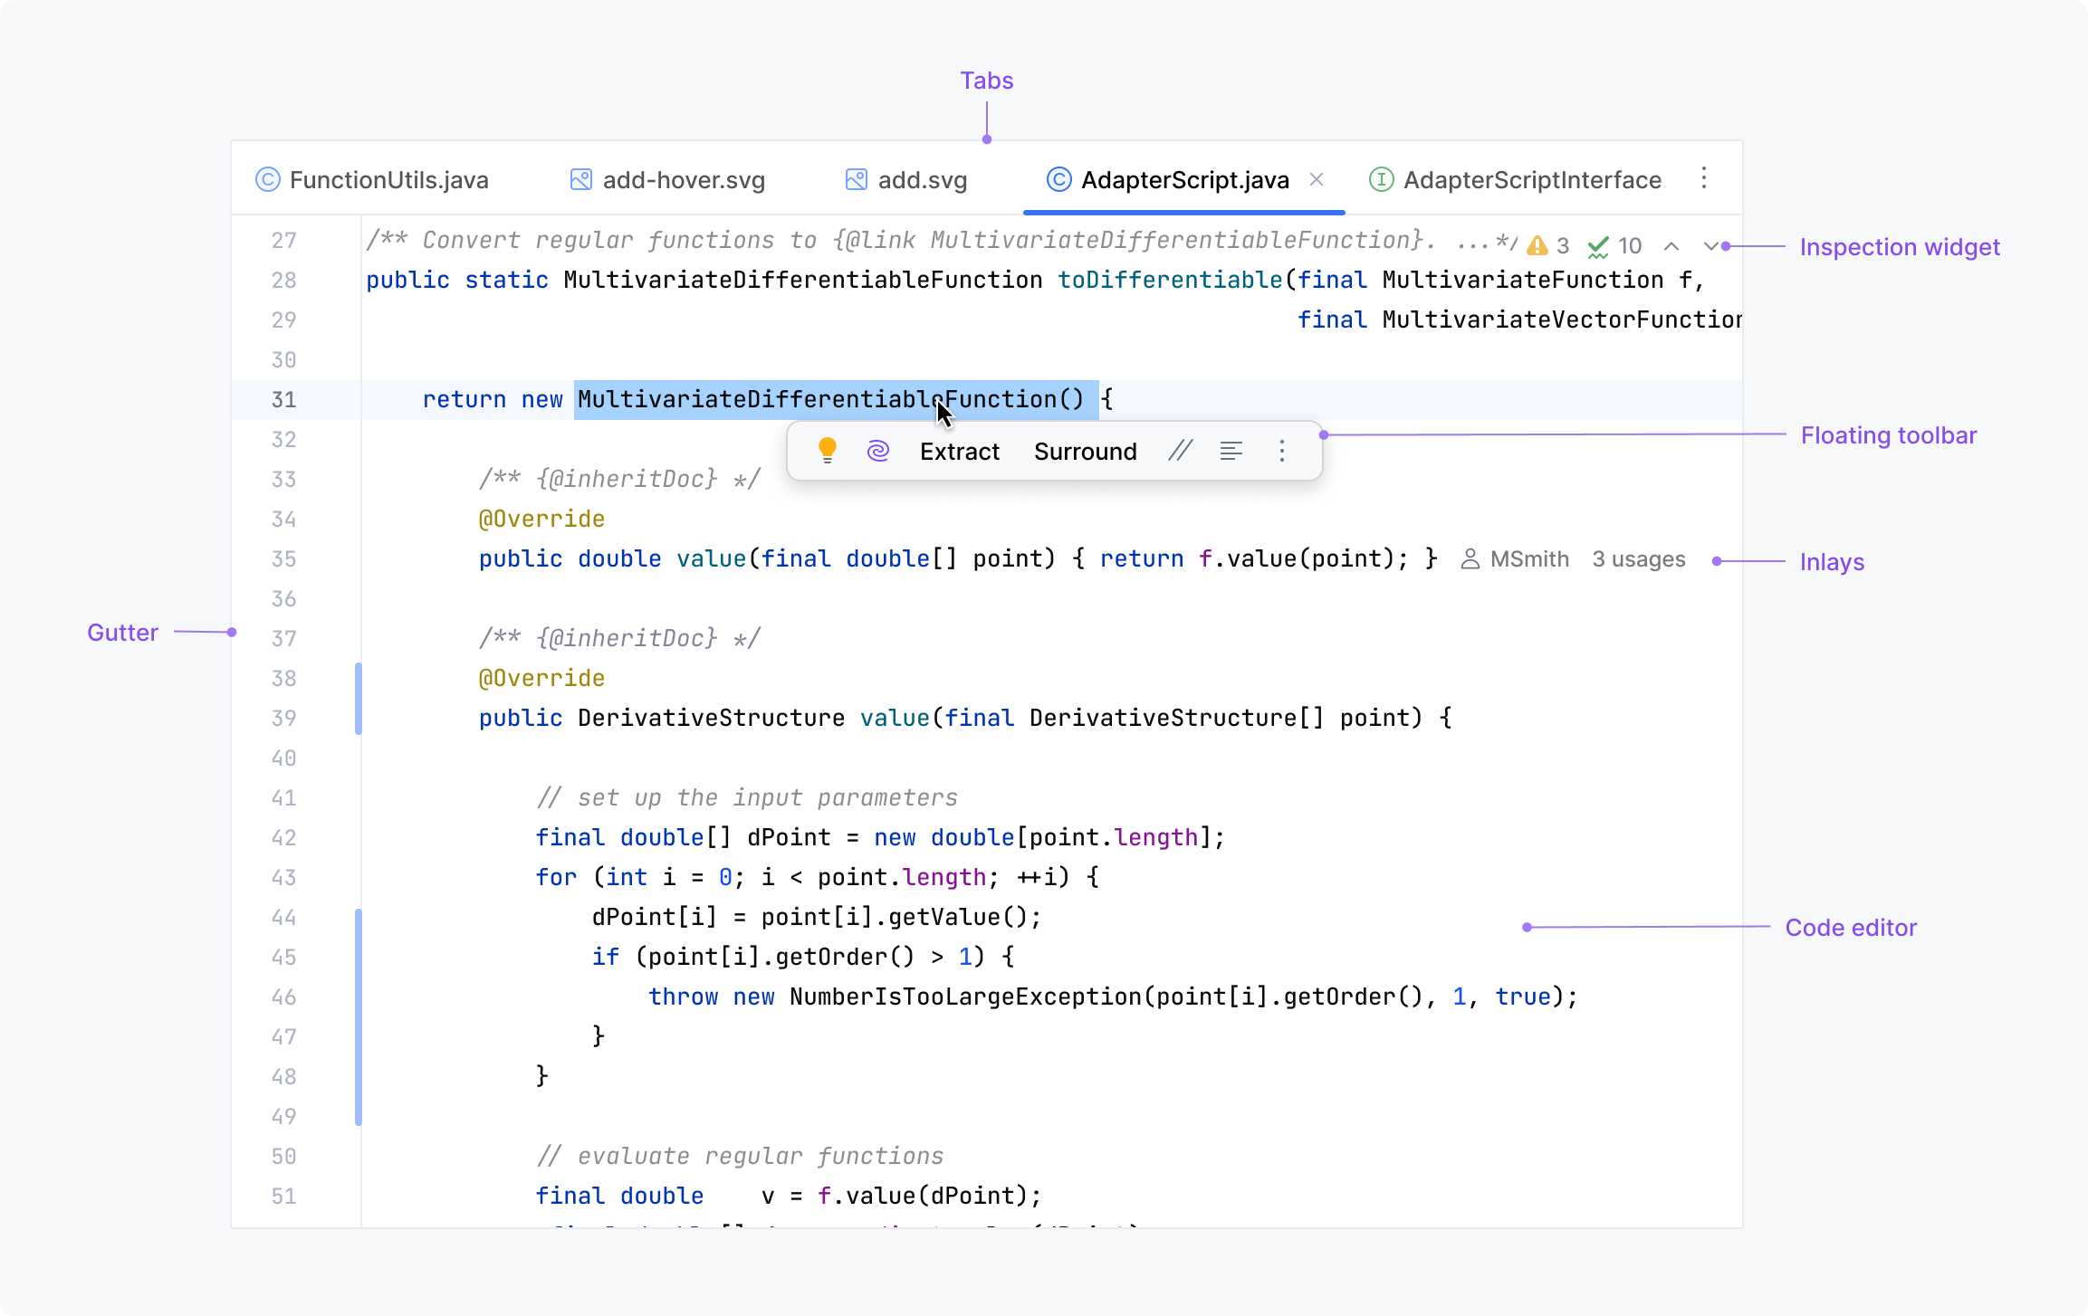Expand the folded doc comment on line 27
The image size is (2088, 1316).
[x=1473, y=241]
